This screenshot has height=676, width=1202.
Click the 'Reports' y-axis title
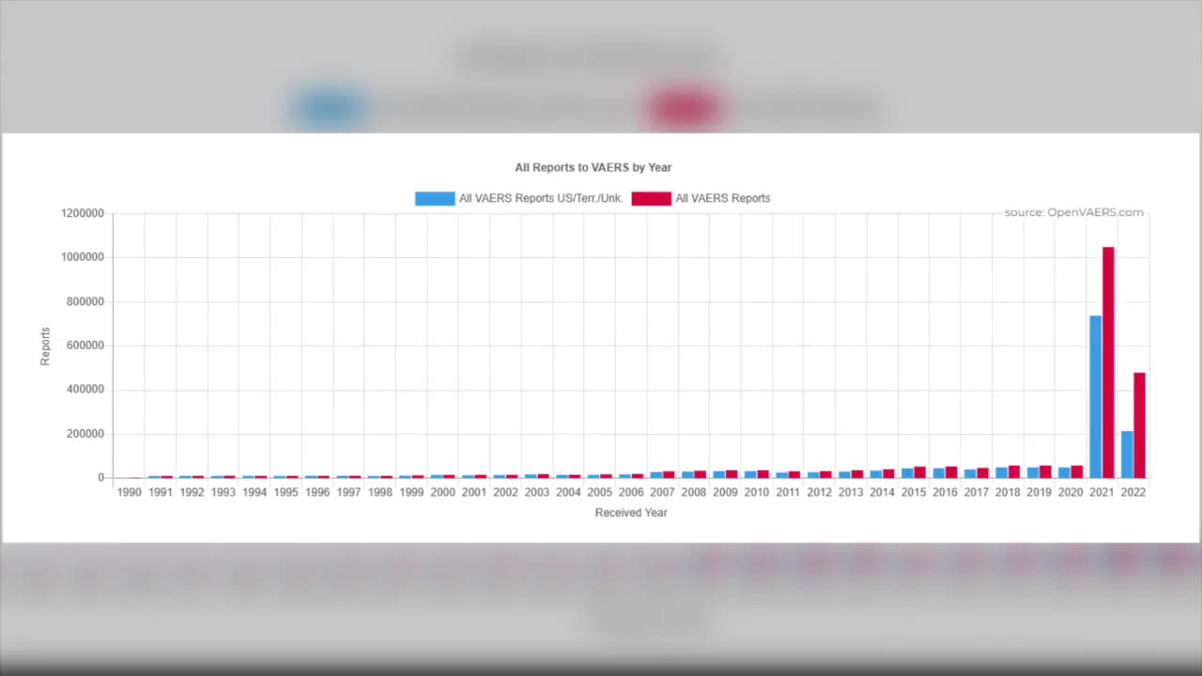(45, 346)
